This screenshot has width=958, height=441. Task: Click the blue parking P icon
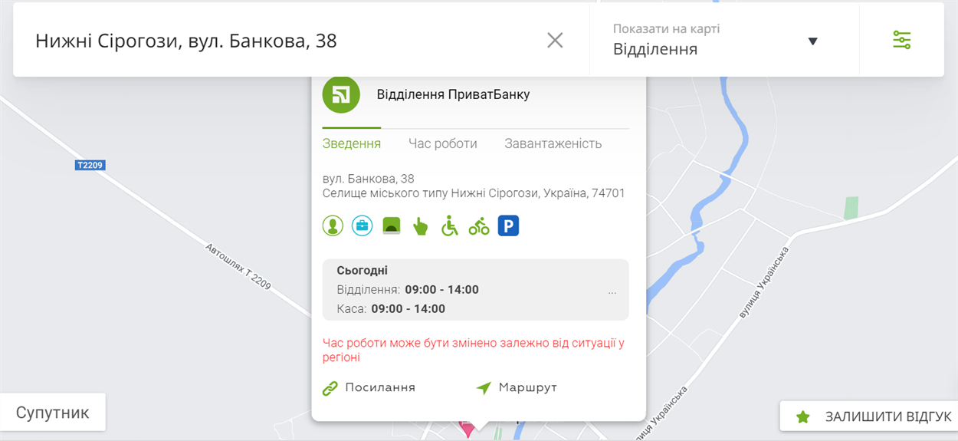(508, 225)
